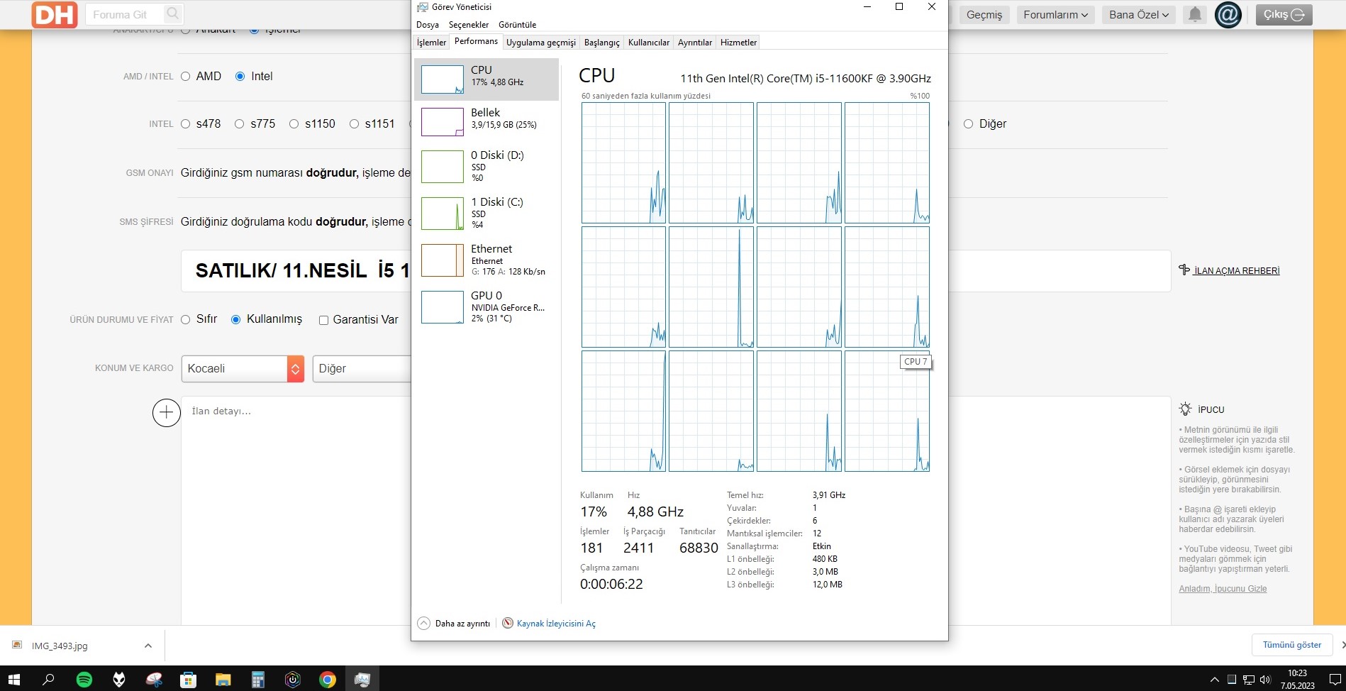
Task: Click the IMG_3493.jpg download file icon
Action: click(x=17, y=646)
